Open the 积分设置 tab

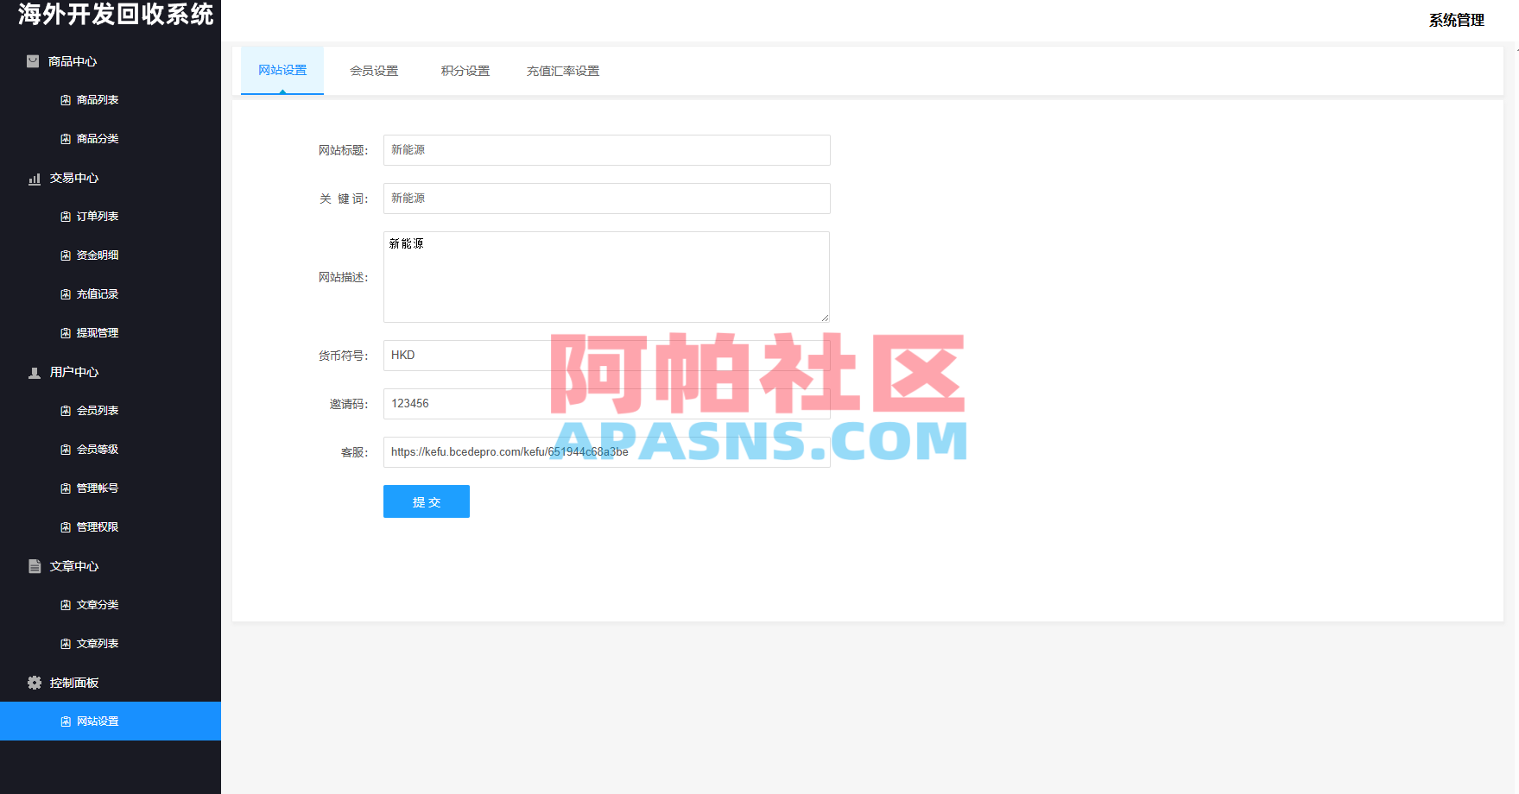click(x=465, y=71)
